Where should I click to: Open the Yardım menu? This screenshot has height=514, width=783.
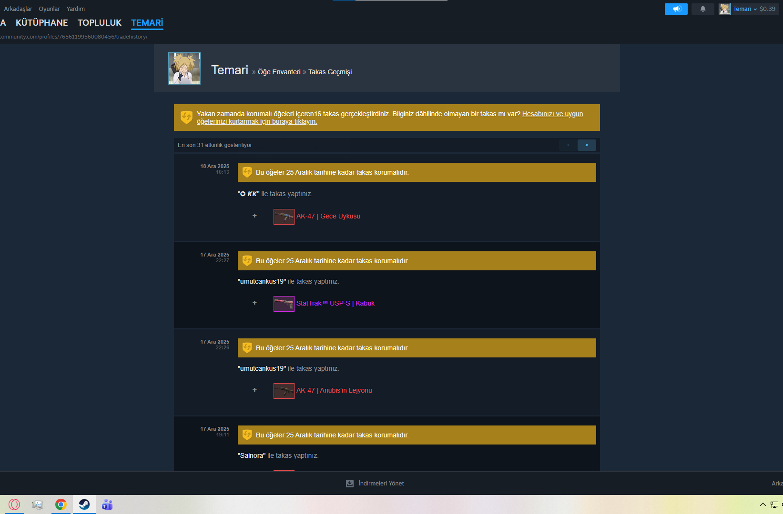click(76, 9)
